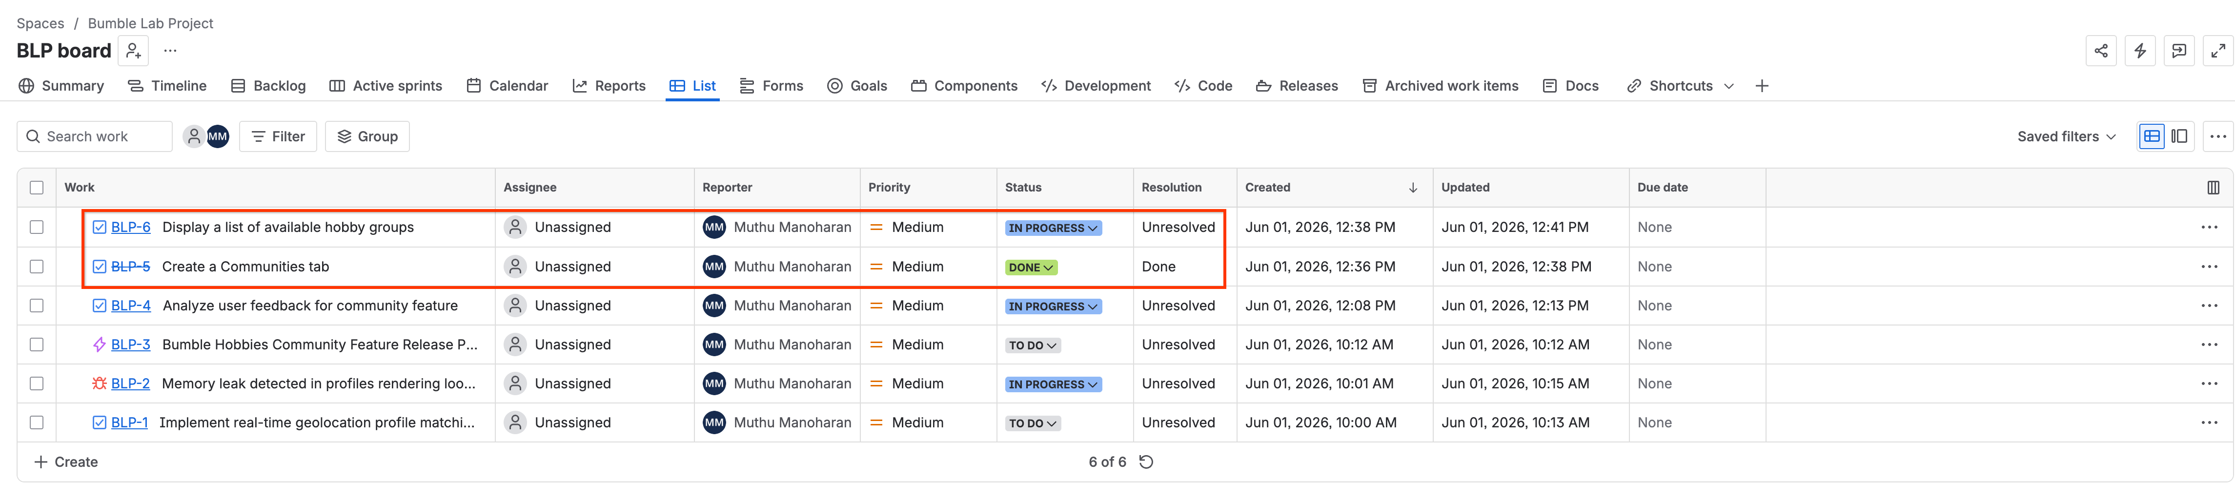Select the list table view icon

coord(2152,137)
